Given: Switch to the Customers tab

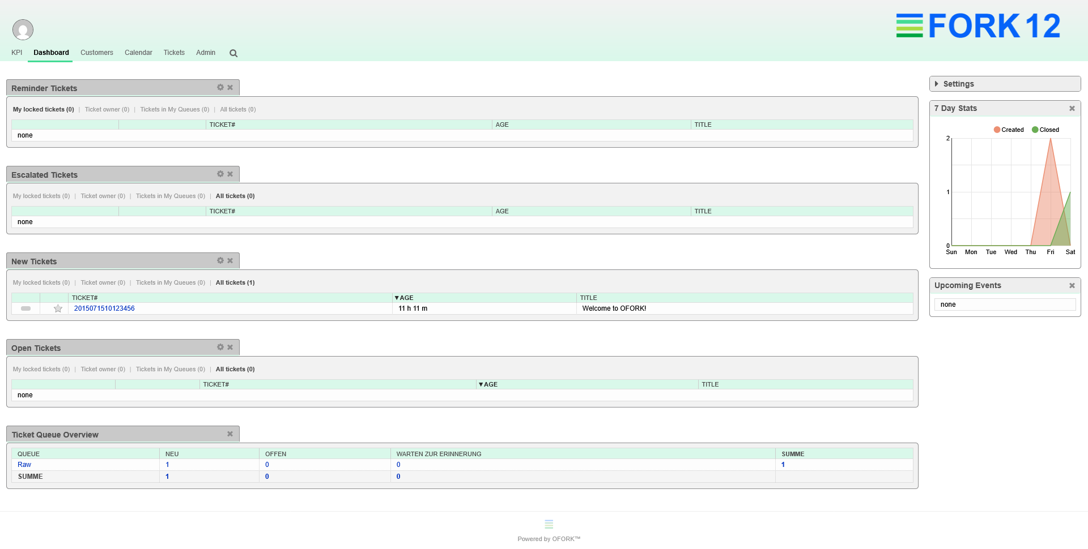Looking at the screenshot, I should click(96, 53).
